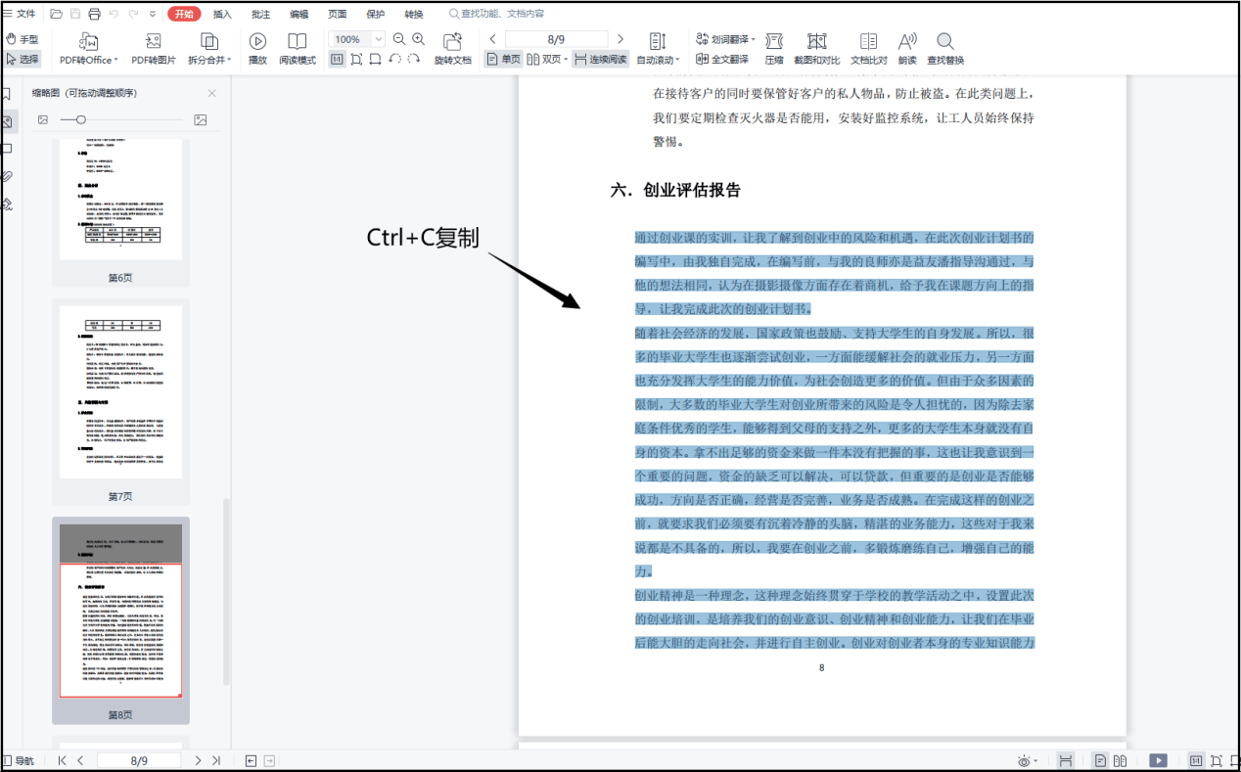1241x772 pixels.
Task: Activate the 选择 selection tool
Action: pos(23,57)
